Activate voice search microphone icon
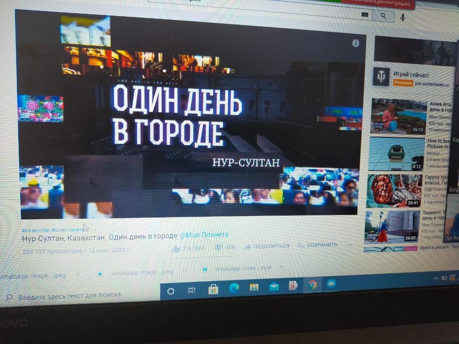 (x=402, y=17)
